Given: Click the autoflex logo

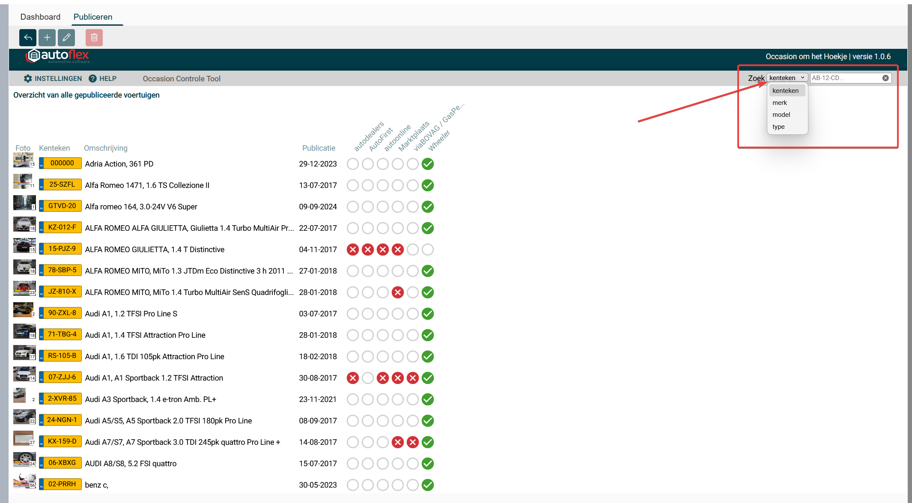Looking at the screenshot, I should pyautogui.click(x=58, y=56).
